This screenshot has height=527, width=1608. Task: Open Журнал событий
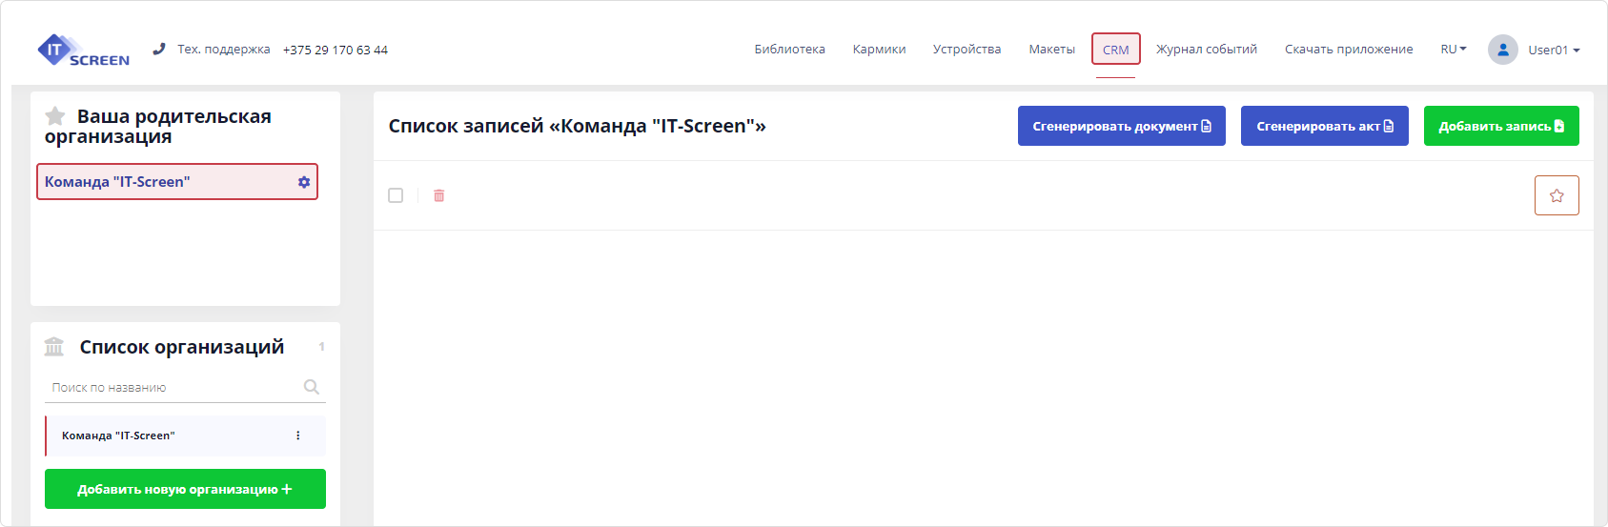[x=1207, y=50]
